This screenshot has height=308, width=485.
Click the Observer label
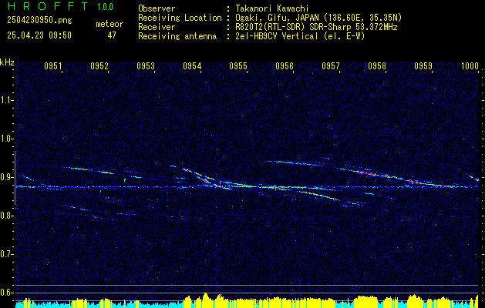pyautogui.click(x=157, y=8)
